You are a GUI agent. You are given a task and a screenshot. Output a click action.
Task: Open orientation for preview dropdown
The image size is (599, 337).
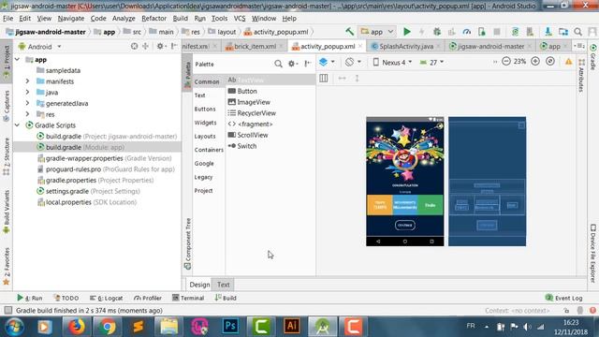(x=353, y=62)
